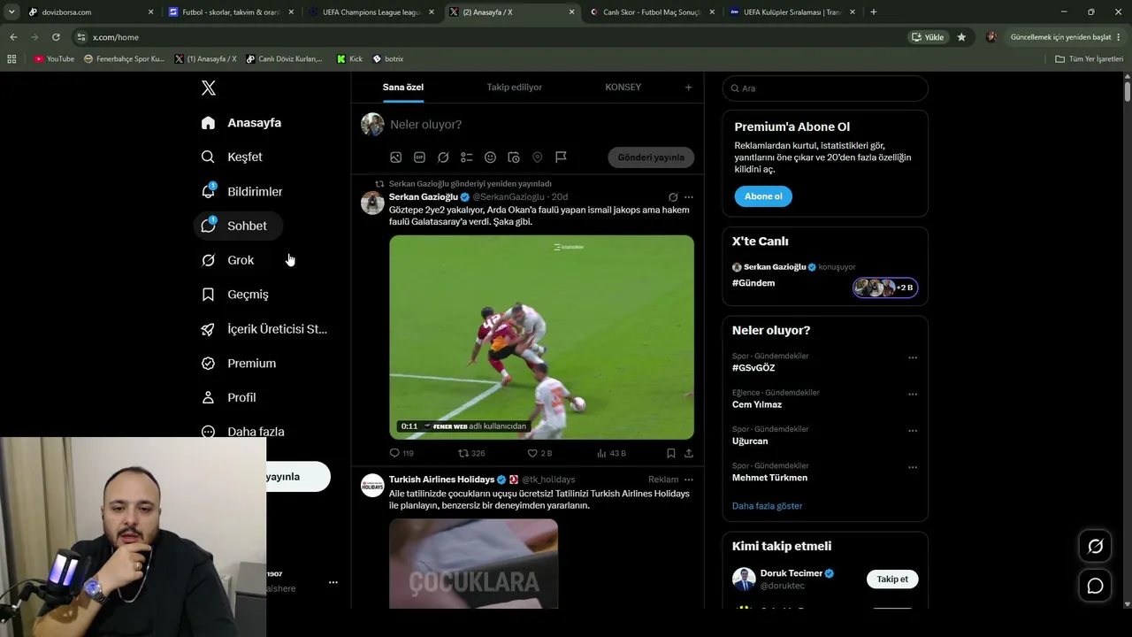Image resolution: width=1132 pixels, height=637 pixels.
Task: View analytics of Serkan's tweet
Action: pyautogui.click(x=611, y=453)
